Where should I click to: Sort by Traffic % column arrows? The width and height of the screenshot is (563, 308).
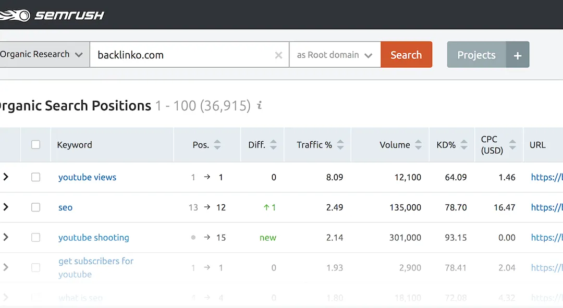coord(340,145)
